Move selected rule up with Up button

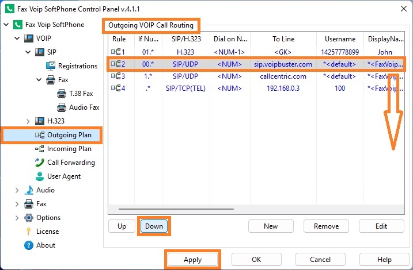point(122,226)
